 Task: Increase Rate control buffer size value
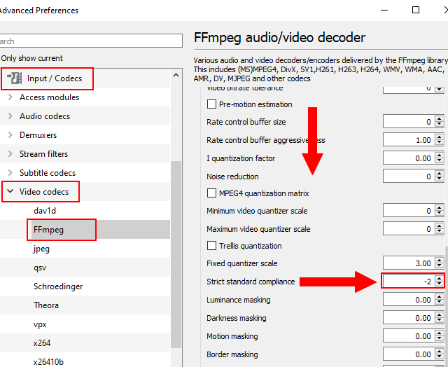tap(440, 118)
